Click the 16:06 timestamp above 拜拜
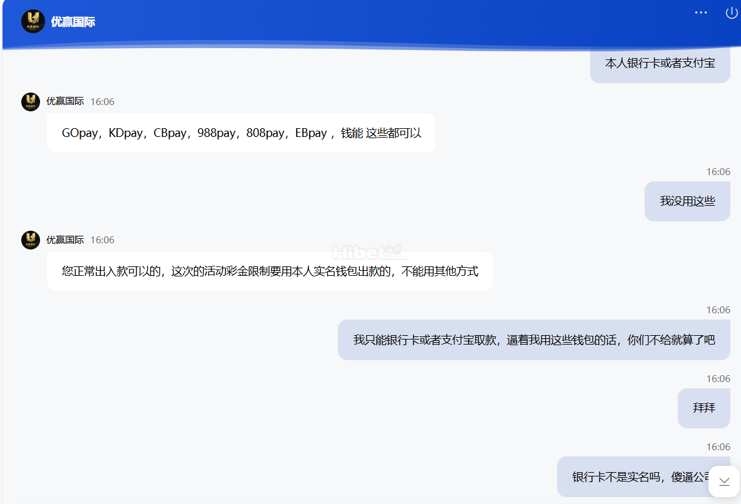The height and width of the screenshot is (504, 741). [x=718, y=379]
